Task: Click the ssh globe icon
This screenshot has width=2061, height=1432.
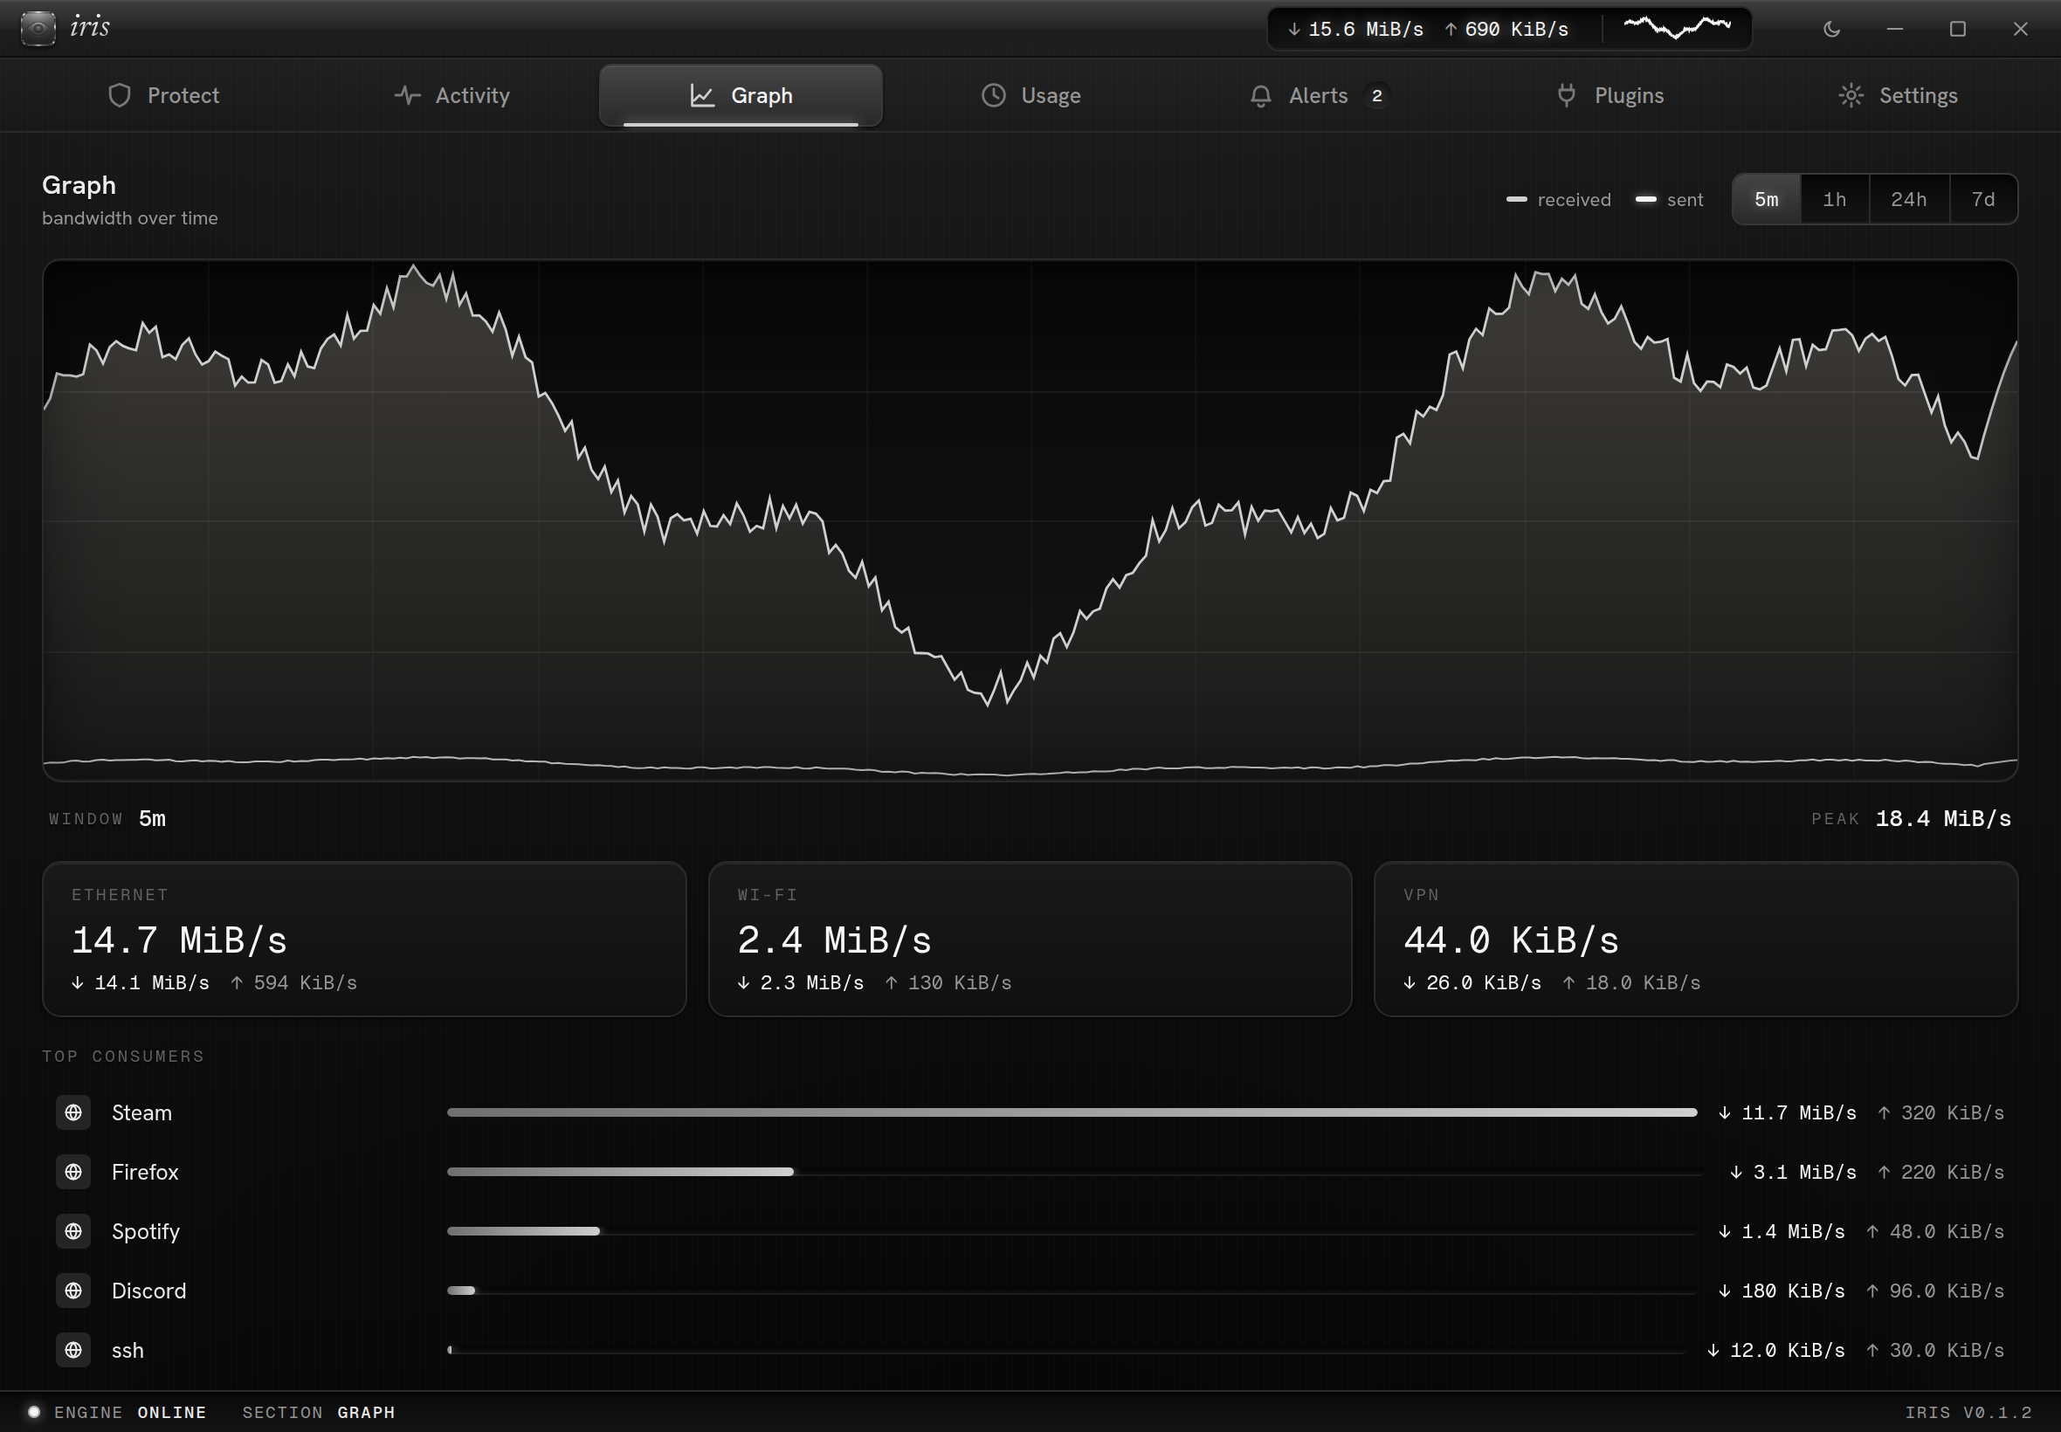Action: click(x=73, y=1349)
